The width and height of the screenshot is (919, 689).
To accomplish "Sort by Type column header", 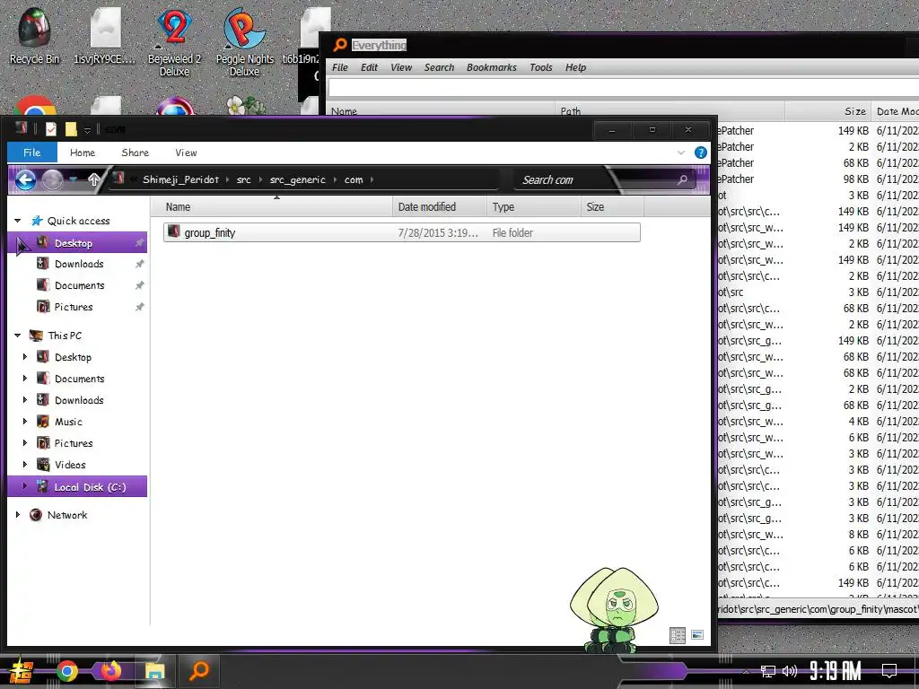I will coord(533,207).
